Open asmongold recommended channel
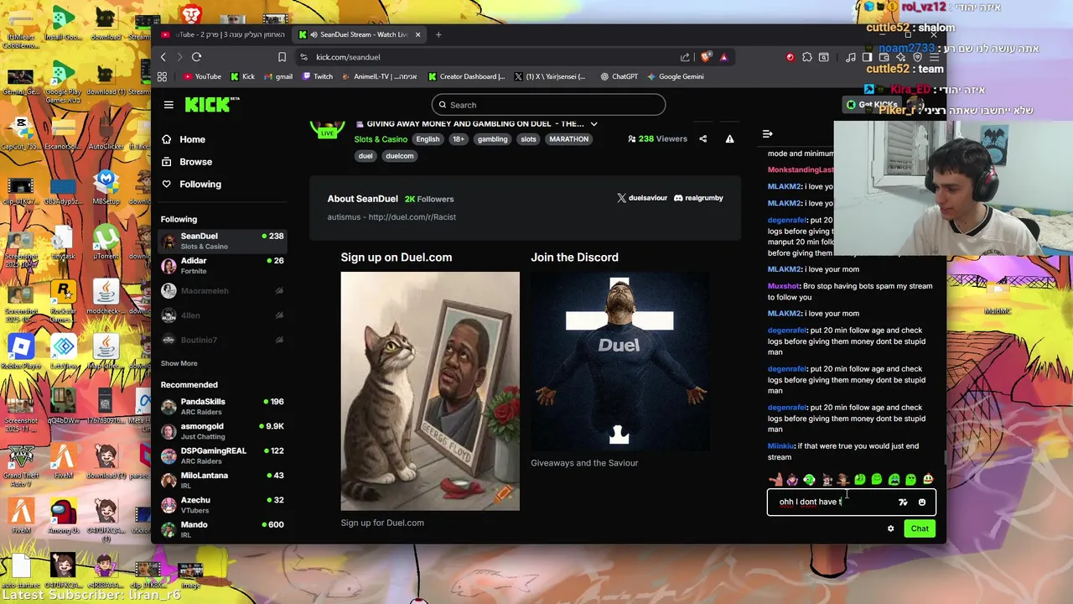 [x=222, y=431]
